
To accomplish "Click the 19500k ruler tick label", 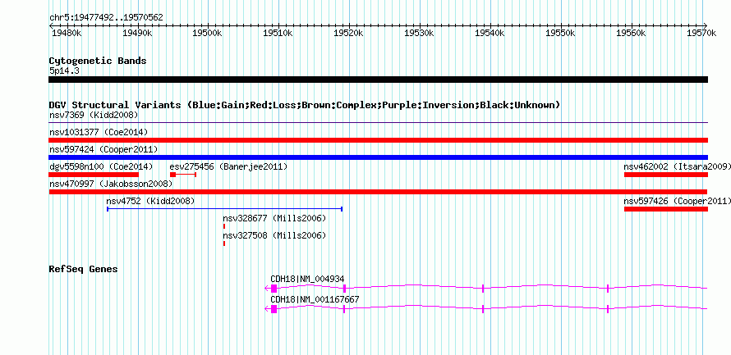I will point(208,33).
